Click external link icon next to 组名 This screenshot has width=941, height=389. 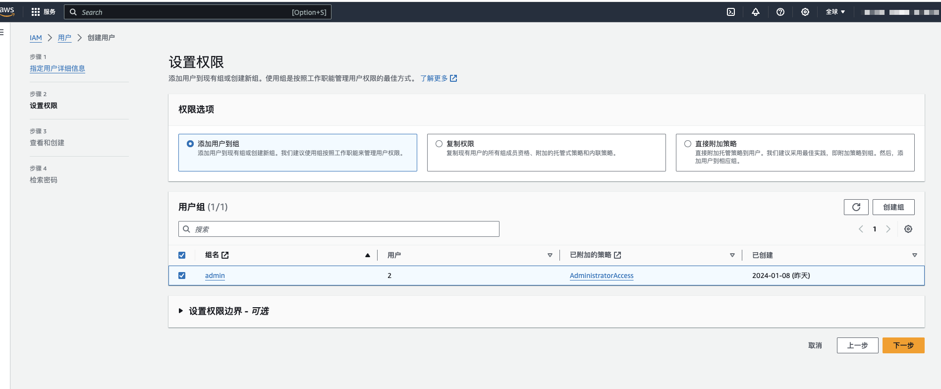225,255
